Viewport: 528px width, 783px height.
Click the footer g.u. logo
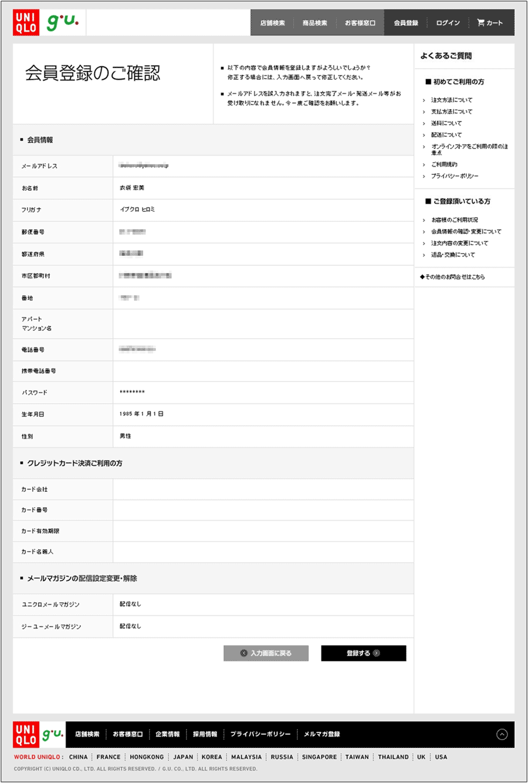pyautogui.click(x=52, y=734)
